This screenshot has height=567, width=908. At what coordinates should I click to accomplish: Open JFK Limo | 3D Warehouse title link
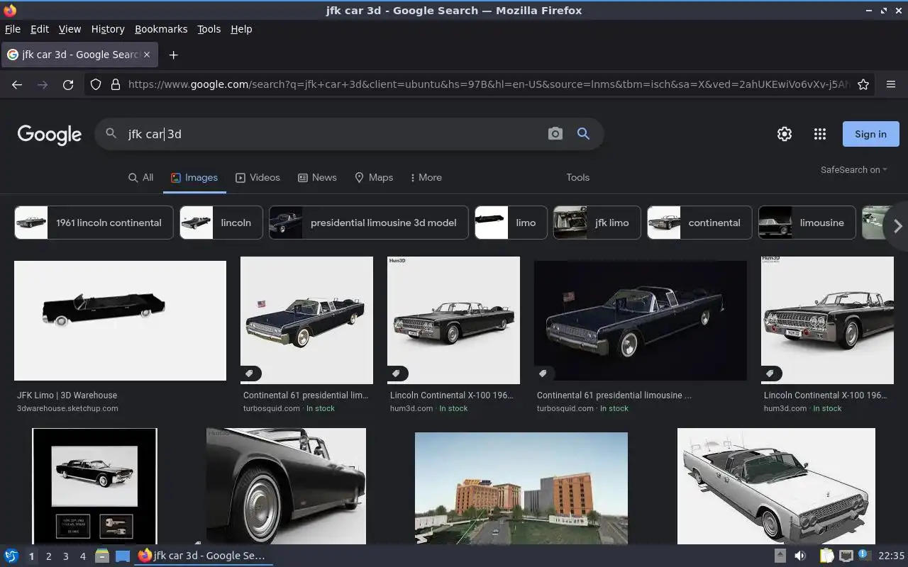coord(67,395)
